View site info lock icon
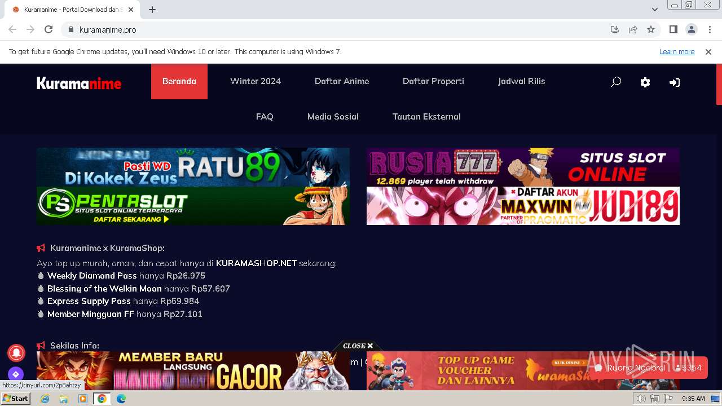The width and height of the screenshot is (722, 406). 71,29
